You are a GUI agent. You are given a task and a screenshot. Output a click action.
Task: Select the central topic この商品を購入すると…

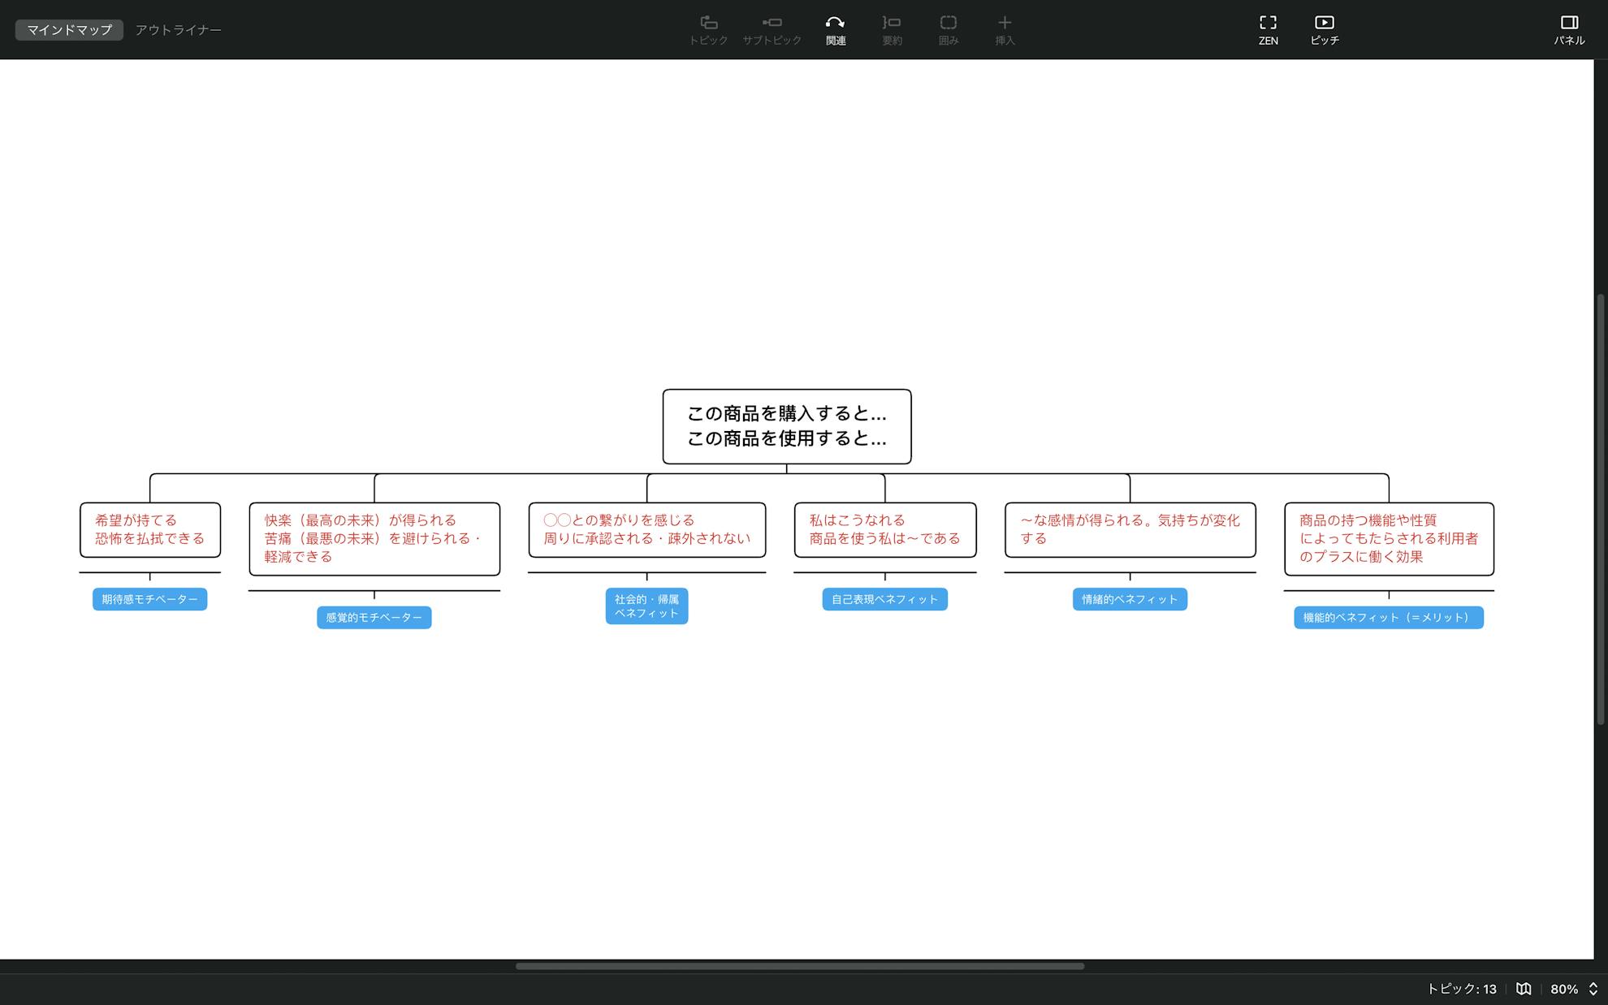tap(786, 426)
